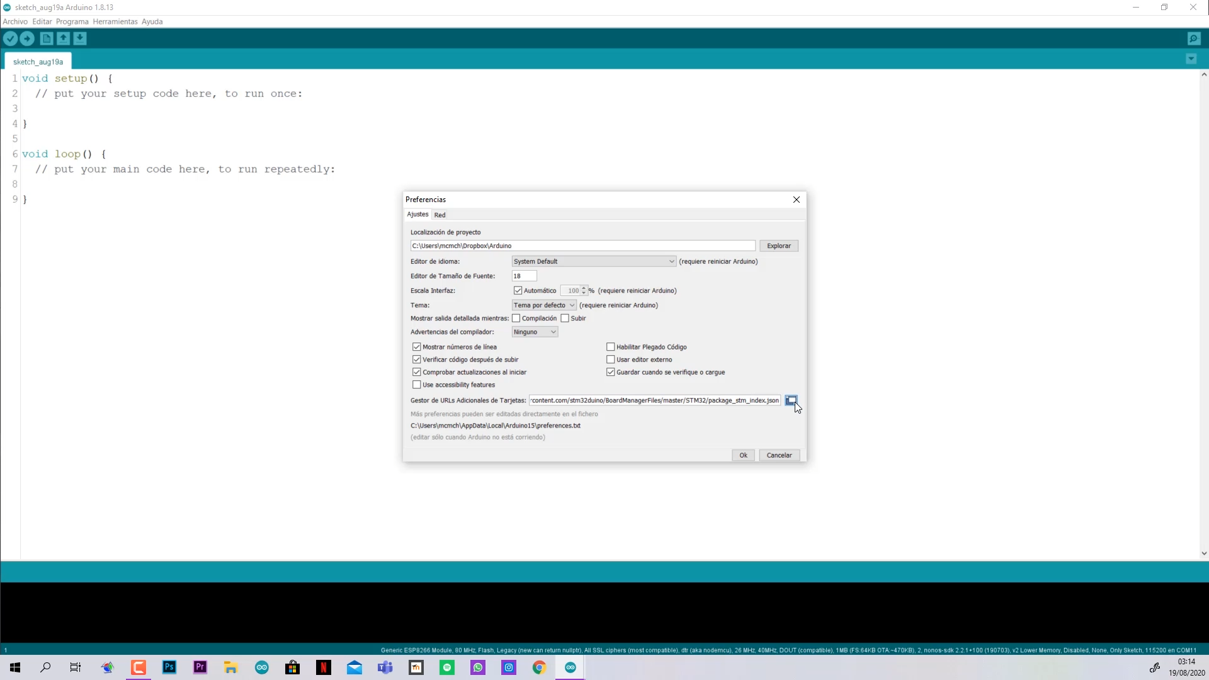Create a new sketch with the New icon
Image resolution: width=1209 pixels, height=680 pixels.
point(47,38)
